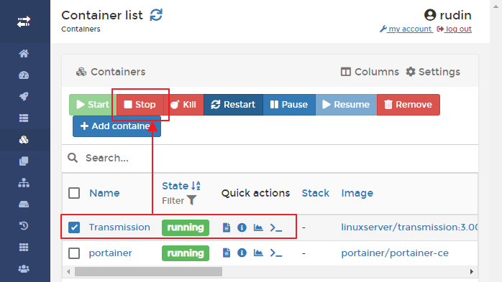Open Home from the sidebar
The width and height of the screenshot is (502, 282).
24,53
